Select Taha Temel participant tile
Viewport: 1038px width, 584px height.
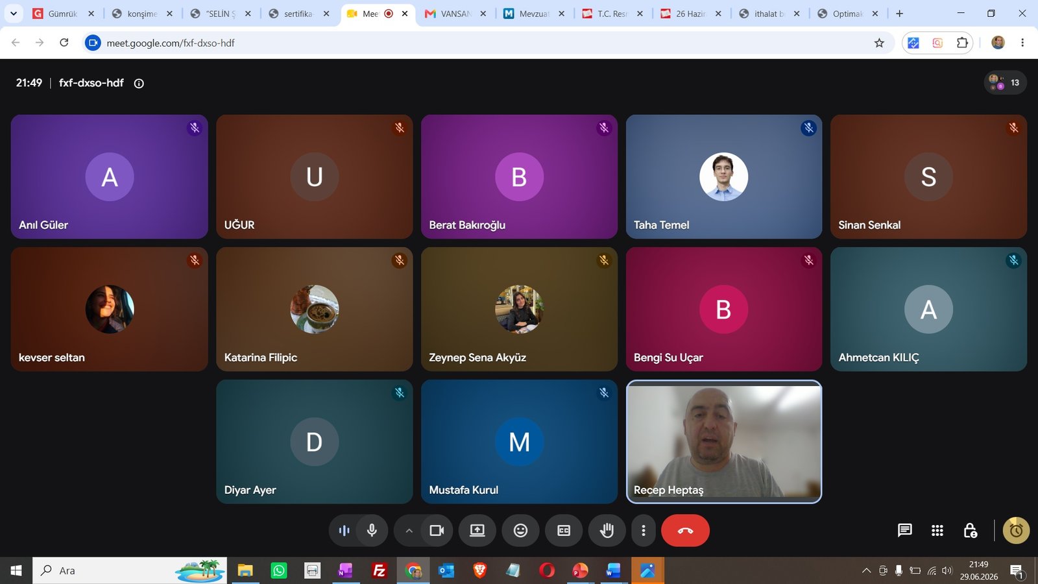(x=724, y=176)
